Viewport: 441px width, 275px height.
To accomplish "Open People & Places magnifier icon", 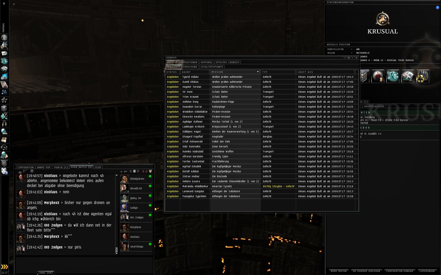I will [x=4, y=45].
